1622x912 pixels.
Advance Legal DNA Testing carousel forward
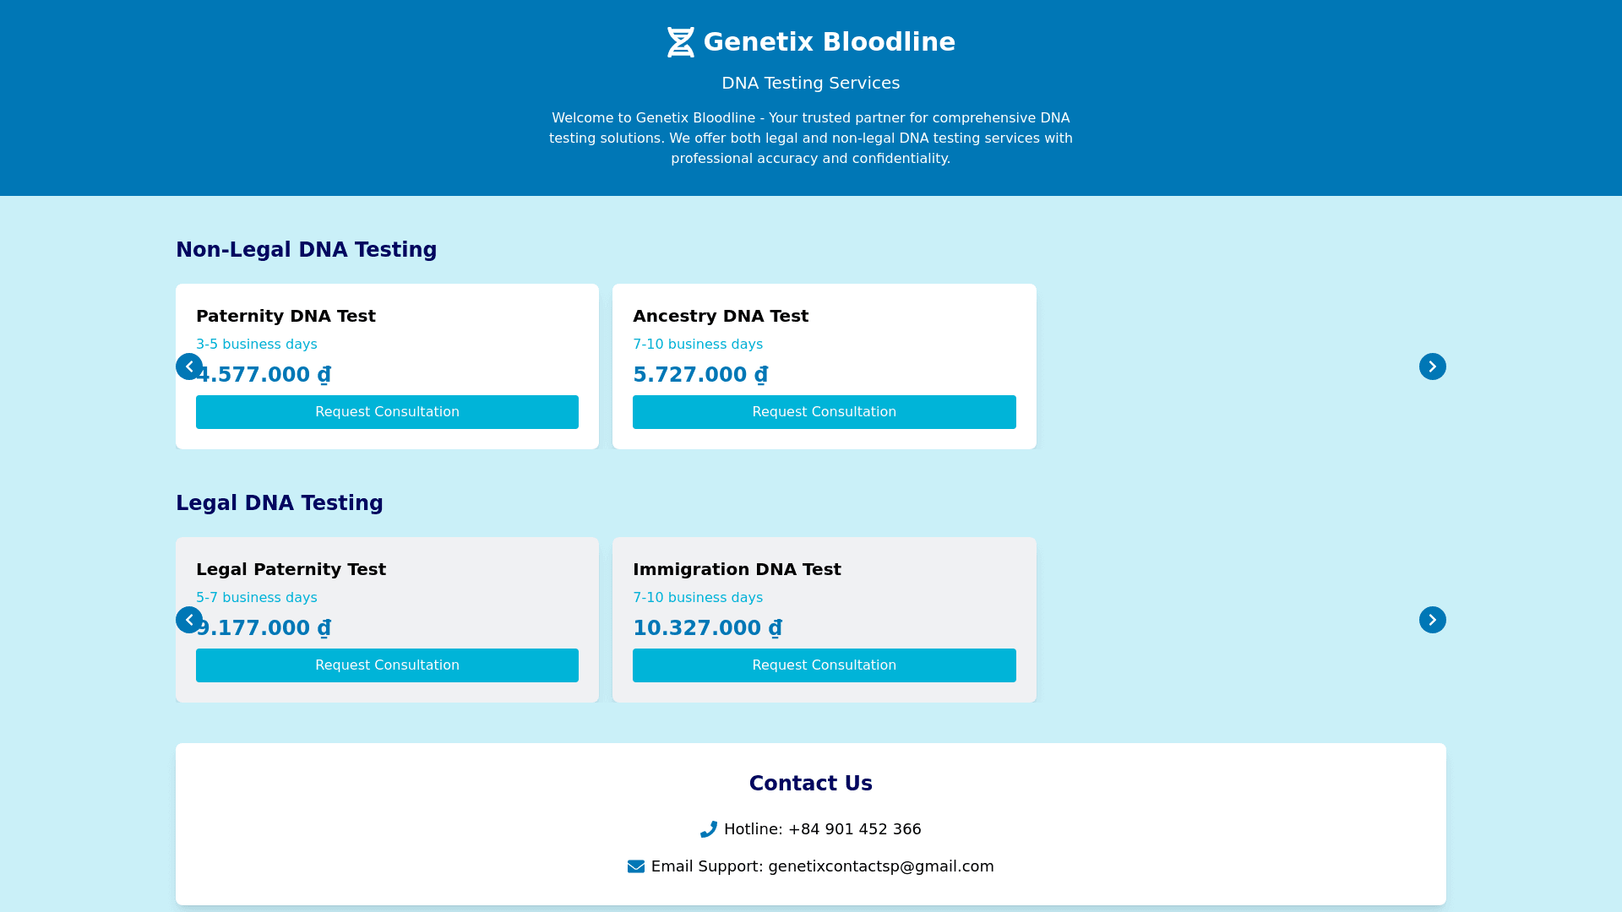pyautogui.click(x=1432, y=620)
